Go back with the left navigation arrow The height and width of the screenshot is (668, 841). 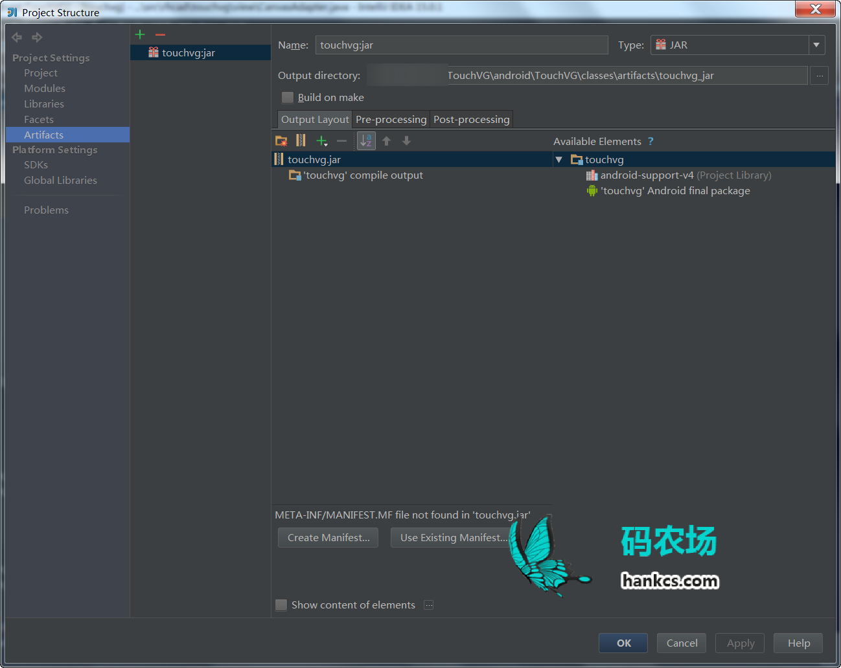[17, 38]
